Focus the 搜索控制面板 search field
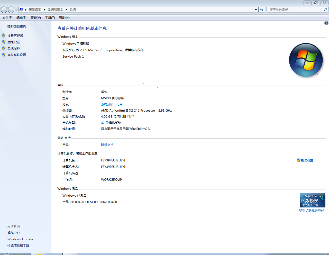 (295, 10)
